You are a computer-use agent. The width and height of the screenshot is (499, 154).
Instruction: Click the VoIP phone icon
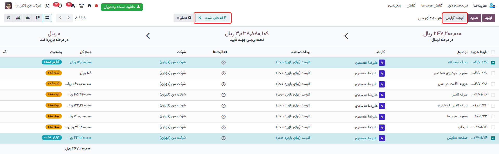pyautogui.click(x=82, y=5)
